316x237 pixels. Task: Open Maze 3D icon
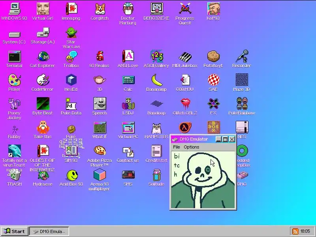[x=242, y=80]
